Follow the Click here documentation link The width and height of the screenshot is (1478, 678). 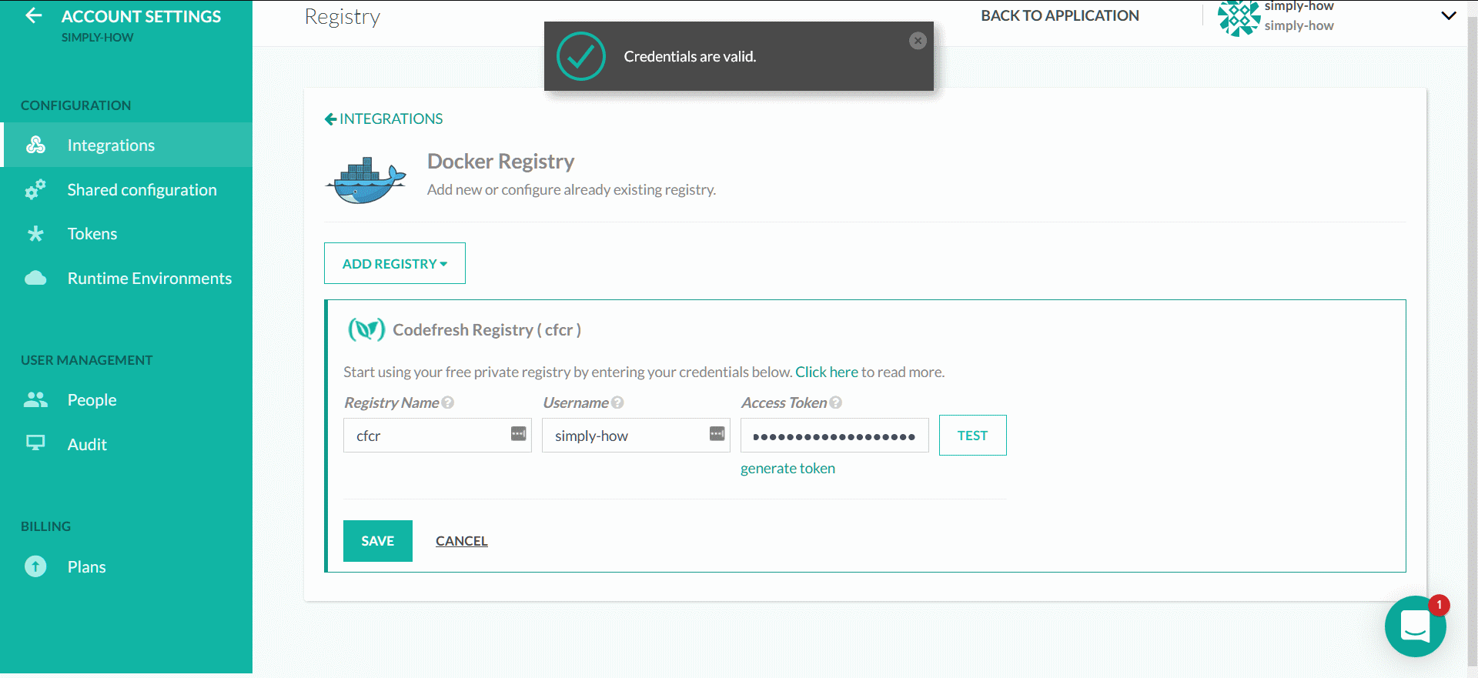pyautogui.click(x=826, y=372)
